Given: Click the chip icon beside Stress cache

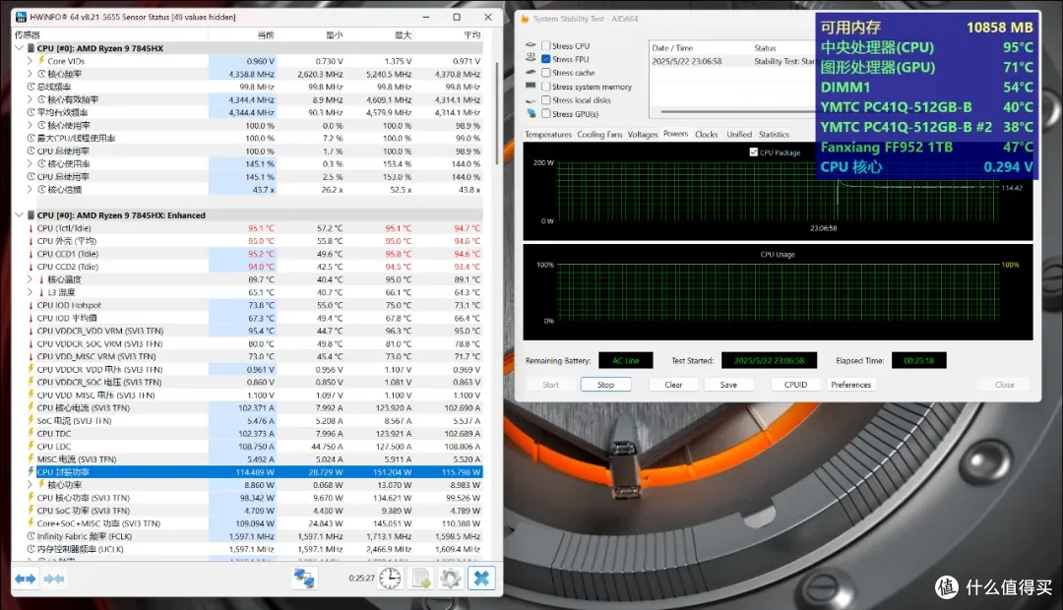Looking at the screenshot, I should 531,72.
